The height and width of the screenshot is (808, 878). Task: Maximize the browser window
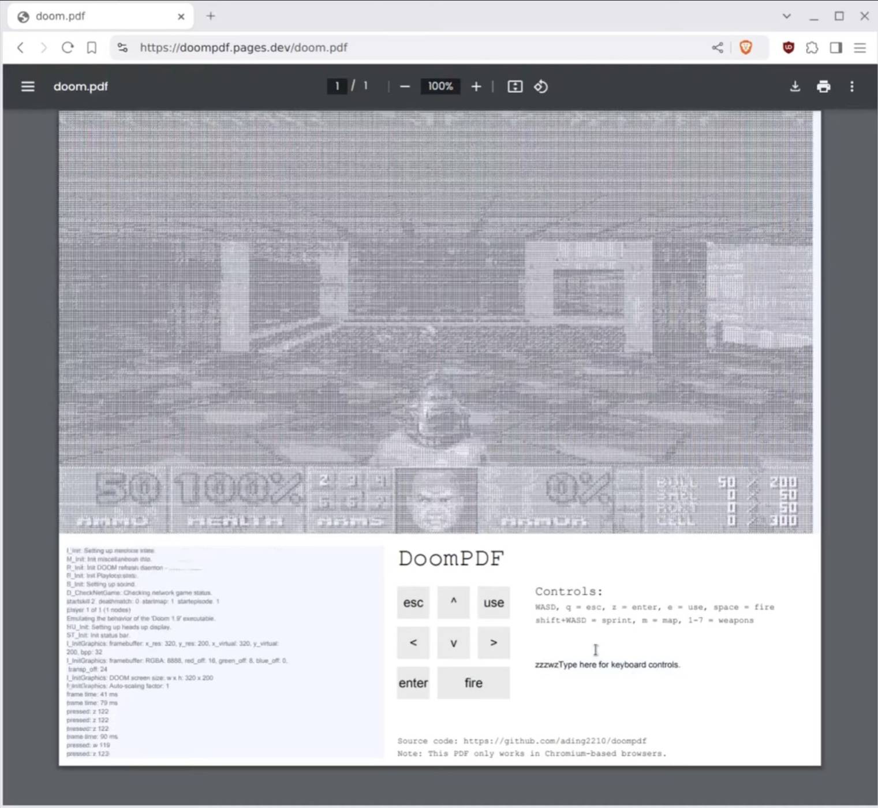tap(839, 16)
